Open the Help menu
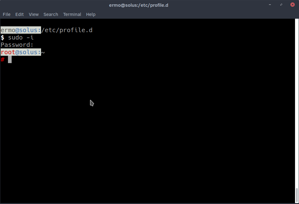Image resolution: width=299 pixels, height=204 pixels. click(91, 14)
